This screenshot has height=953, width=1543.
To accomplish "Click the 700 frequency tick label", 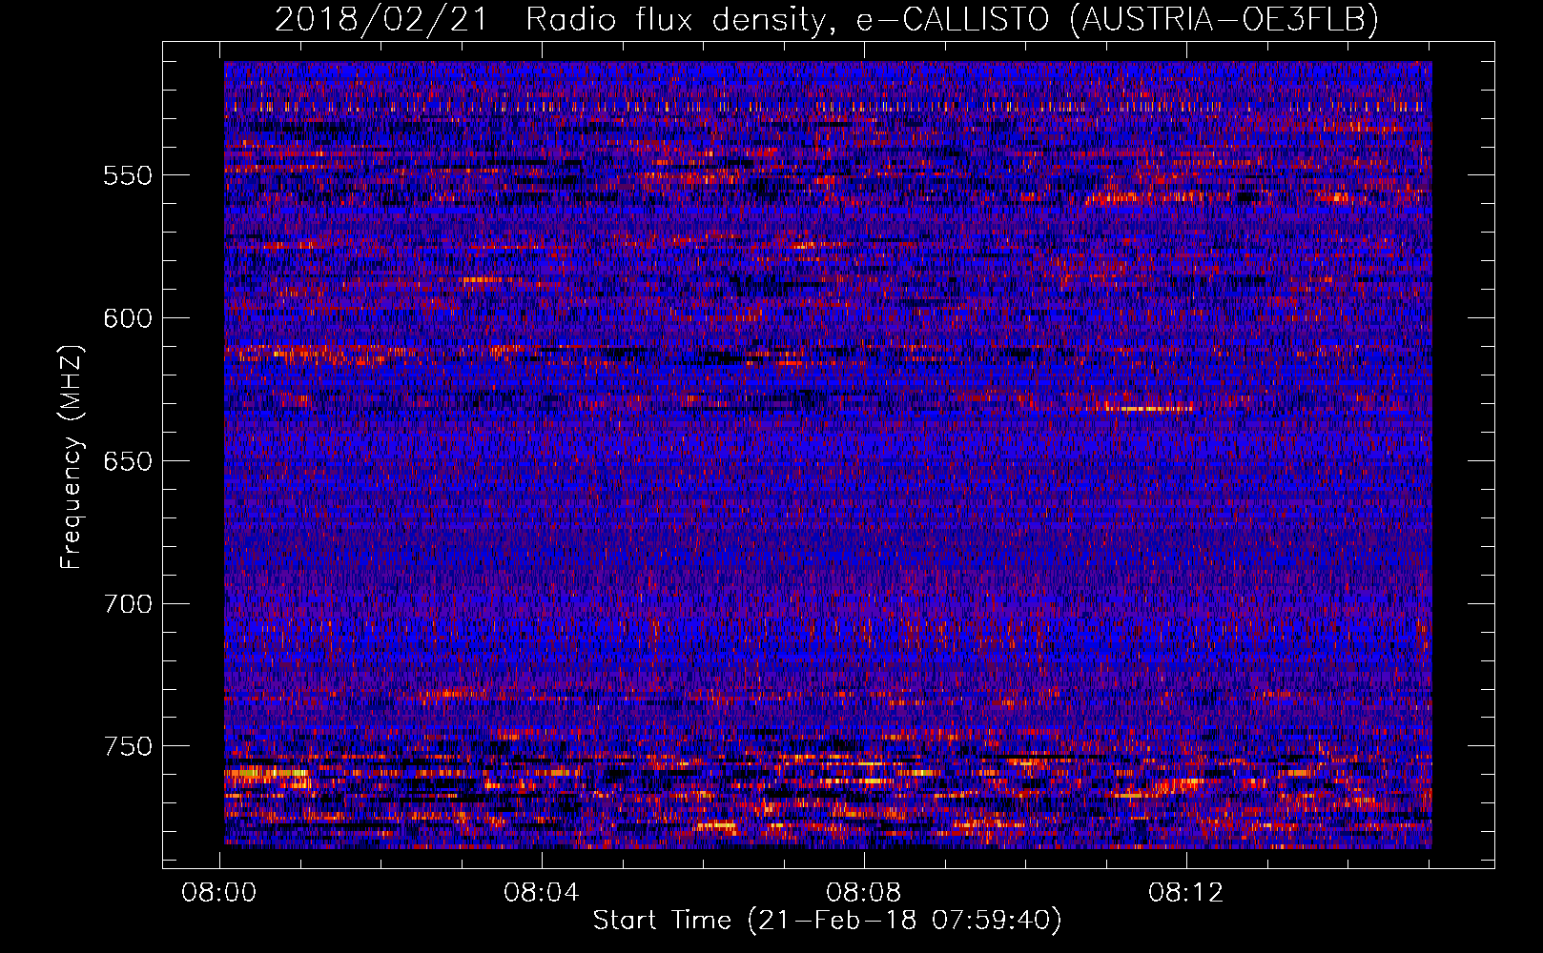I will pyautogui.click(x=128, y=604).
